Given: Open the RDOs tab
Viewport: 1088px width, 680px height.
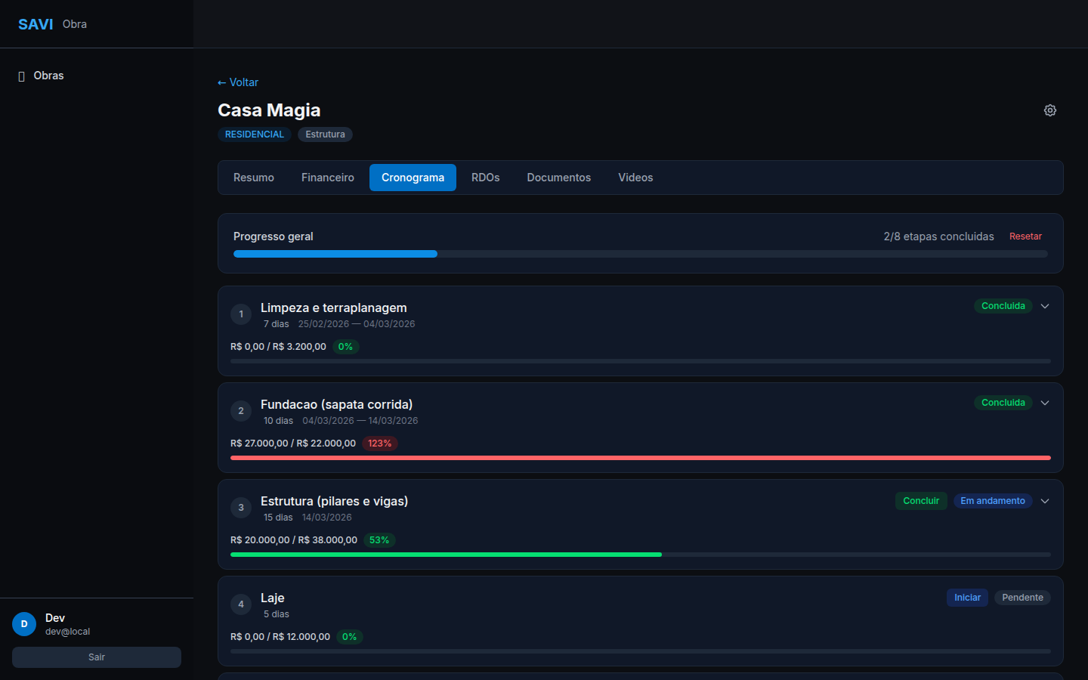Looking at the screenshot, I should pyautogui.click(x=485, y=178).
